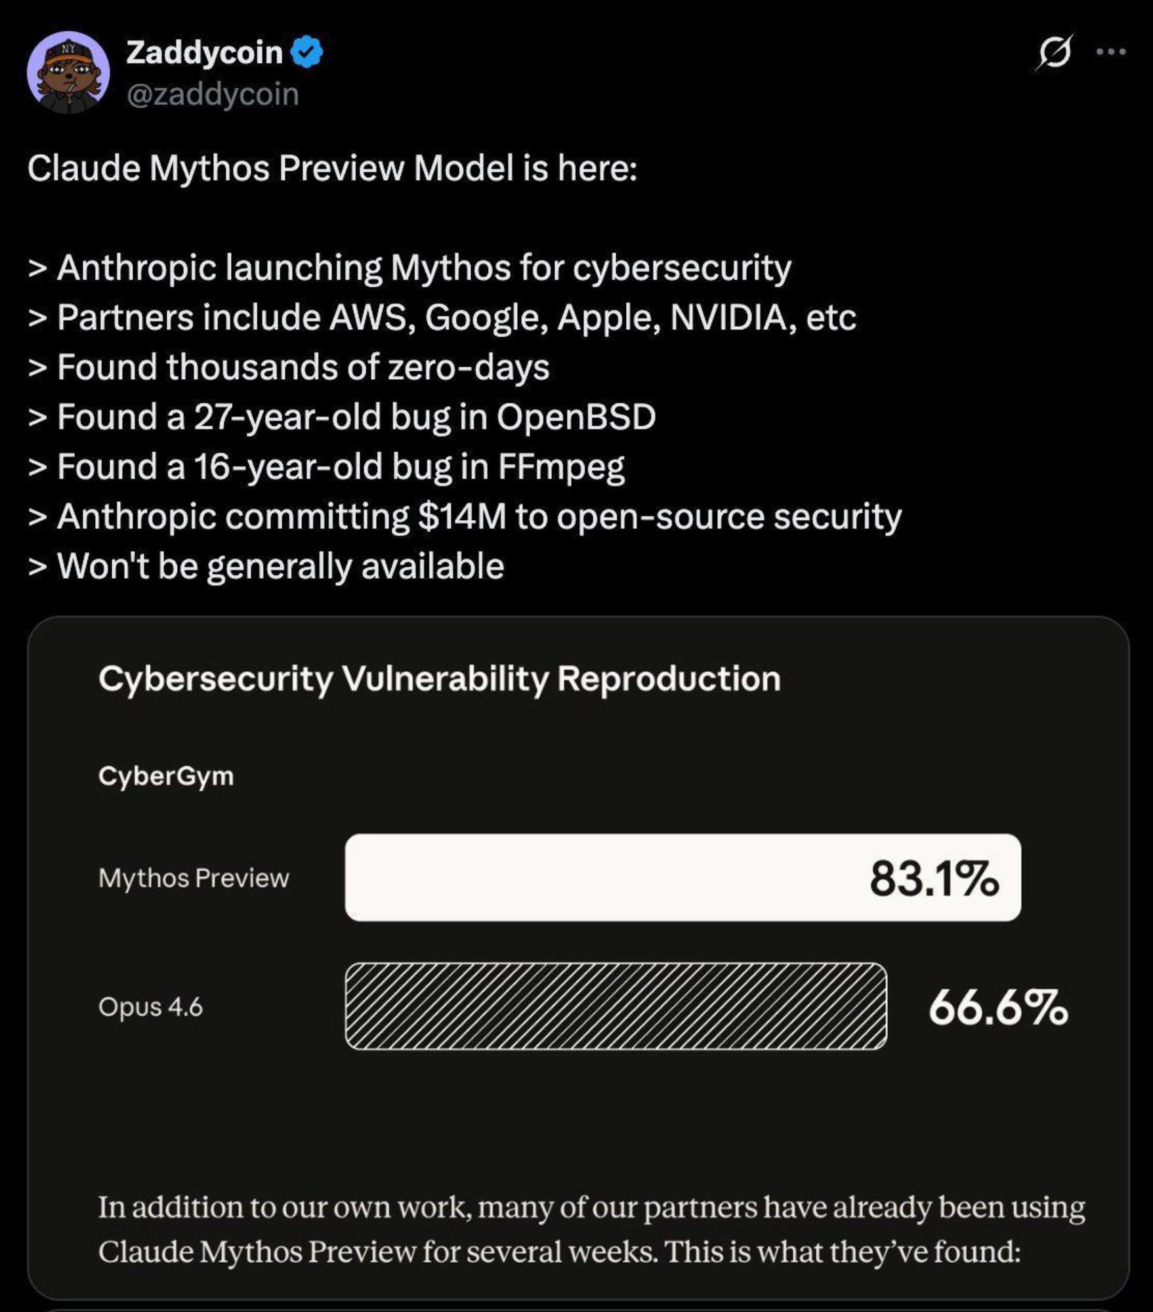Click the white Mythos Preview 83.1% bar

pos(682,878)
